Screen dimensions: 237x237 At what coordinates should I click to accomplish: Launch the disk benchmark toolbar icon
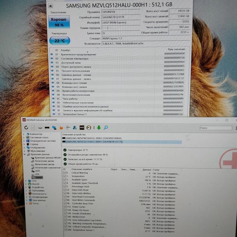click(x=40, y=128)
